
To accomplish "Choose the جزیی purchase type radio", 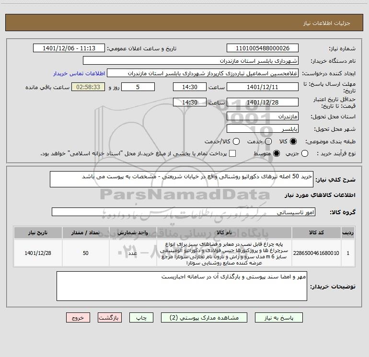I will point(305,153).
